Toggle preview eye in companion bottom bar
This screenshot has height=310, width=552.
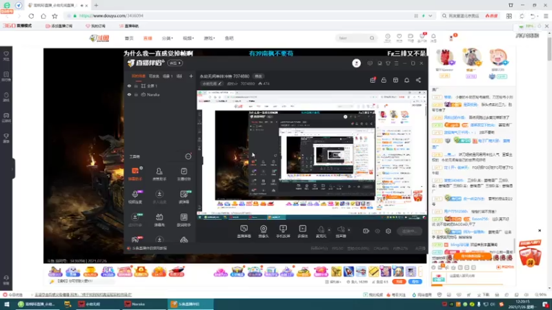pos(377,231)
